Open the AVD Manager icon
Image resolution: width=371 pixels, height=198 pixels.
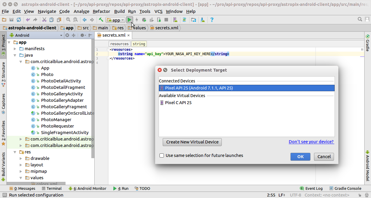(x=175, y=20)
